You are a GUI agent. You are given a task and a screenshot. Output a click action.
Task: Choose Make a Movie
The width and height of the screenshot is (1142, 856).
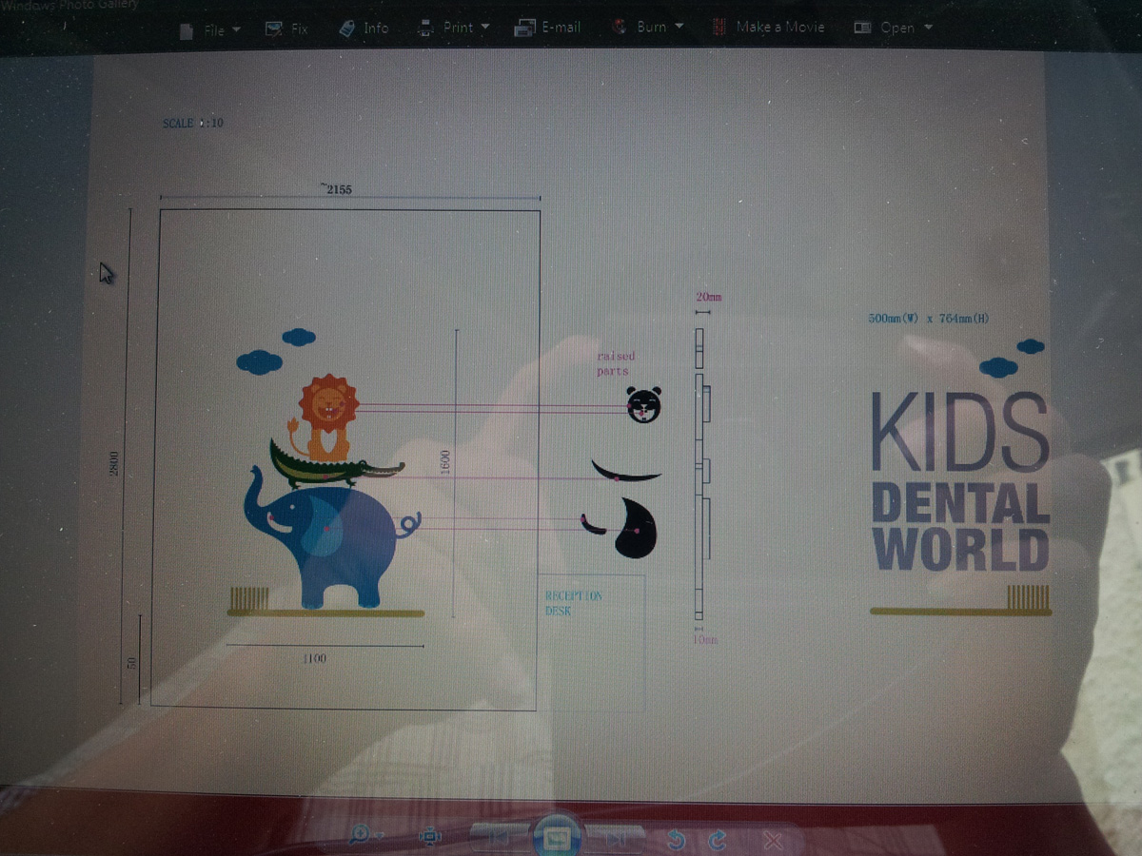769,27
